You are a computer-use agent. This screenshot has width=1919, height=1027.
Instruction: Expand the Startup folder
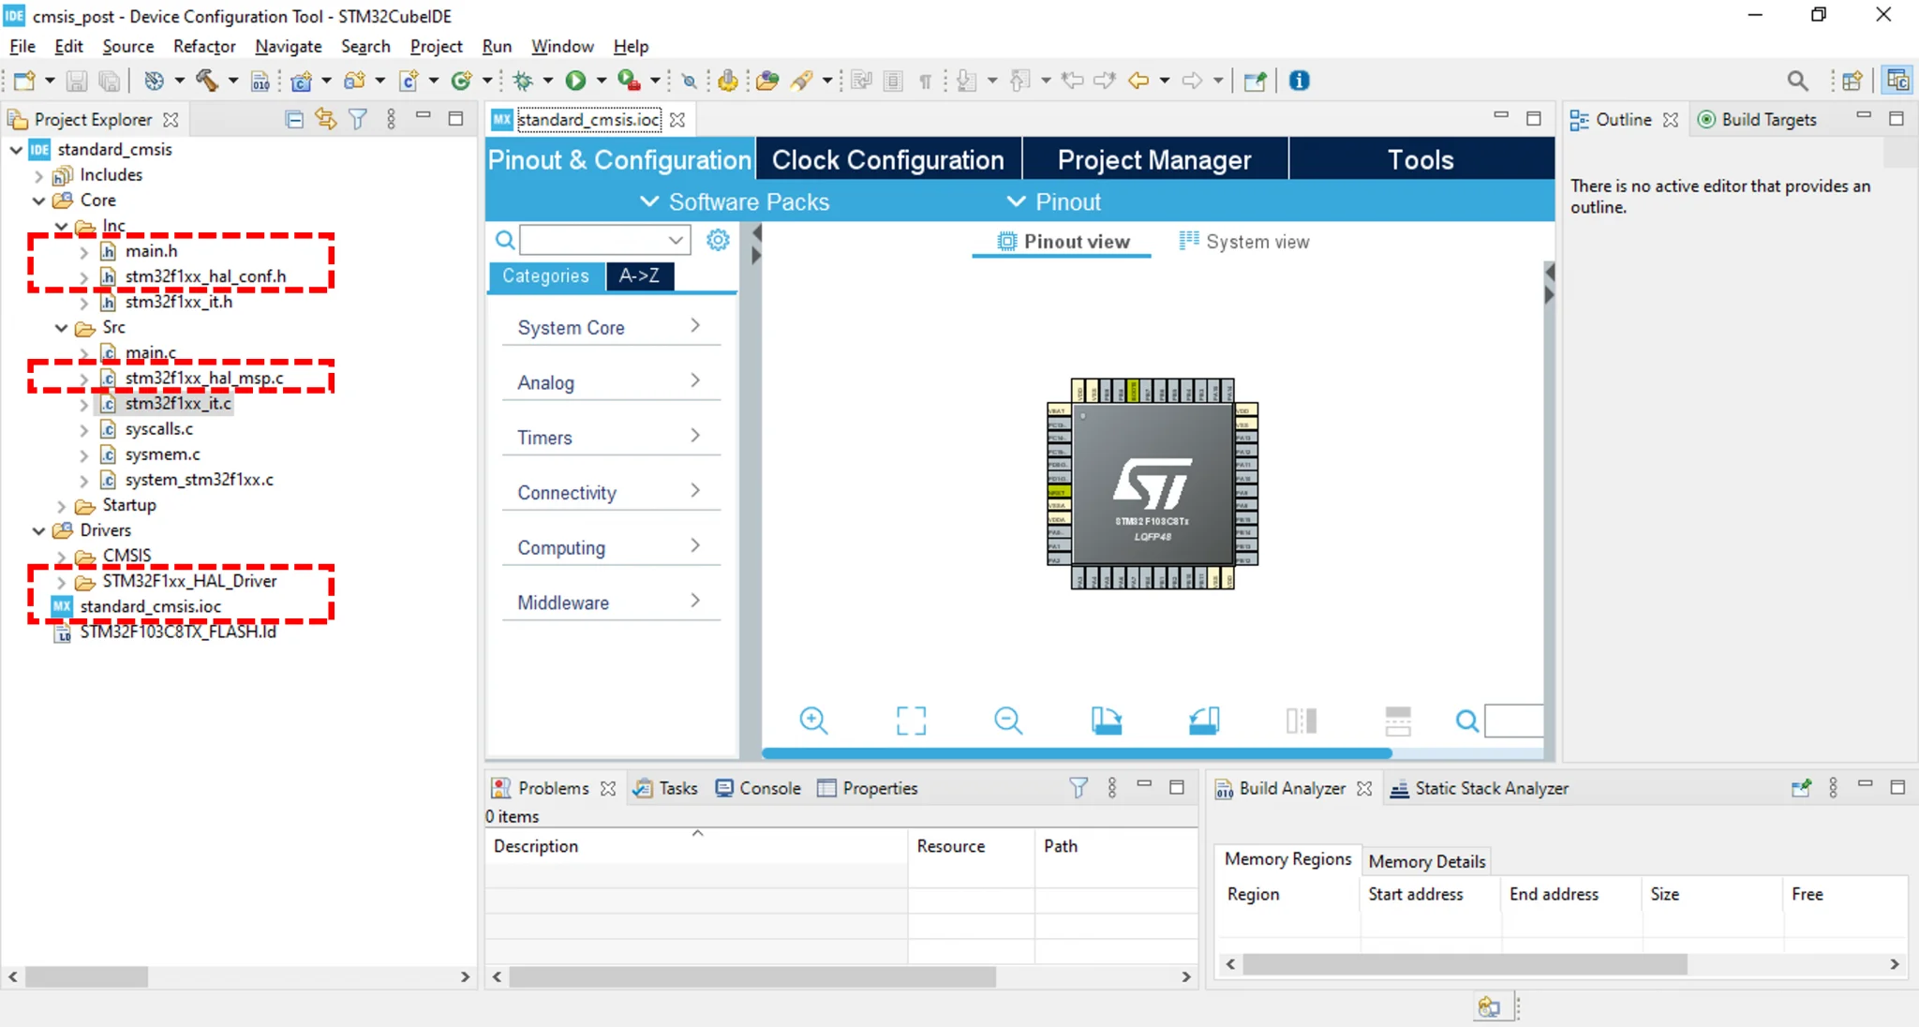pyautogui.click(x=62, y=506)
